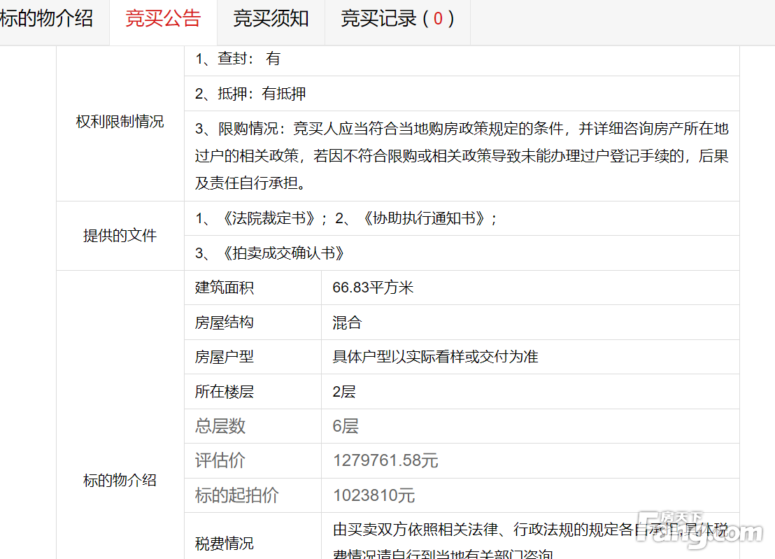Click the 所在楼层 label cell
This screenshot has height=559, width=775.
click(x=224, y=392)
